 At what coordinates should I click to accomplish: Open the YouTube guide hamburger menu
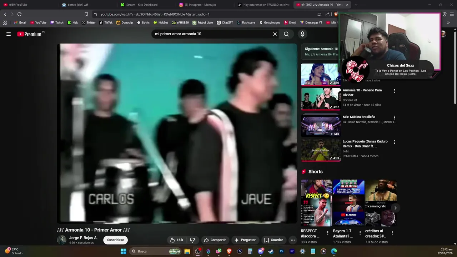[x=9, y=34]
